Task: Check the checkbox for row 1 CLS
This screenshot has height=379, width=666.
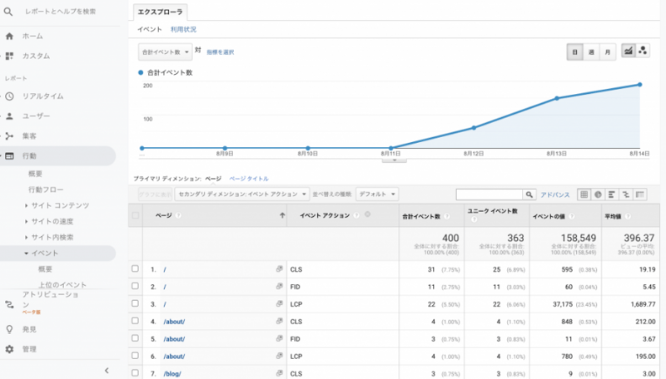Action: tap(136, 270)
